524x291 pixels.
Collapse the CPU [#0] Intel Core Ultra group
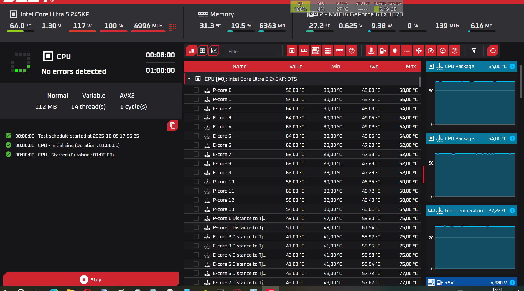pos(189,79)
